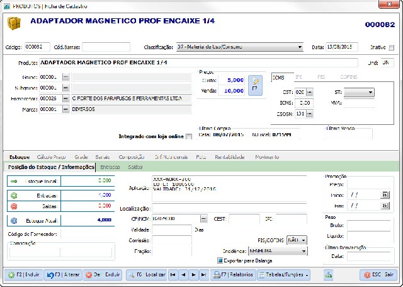Go to next record
The image size is (403, 287).
(193, 275)
